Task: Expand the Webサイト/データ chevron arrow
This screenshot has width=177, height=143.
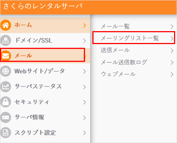Action: click(85, 71)
